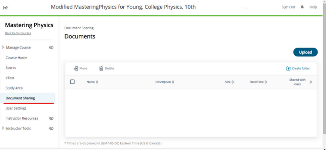Open notifications via the bell icon
Image resolution: width=326 pixels, height=150 pixels.
point(302,7)
